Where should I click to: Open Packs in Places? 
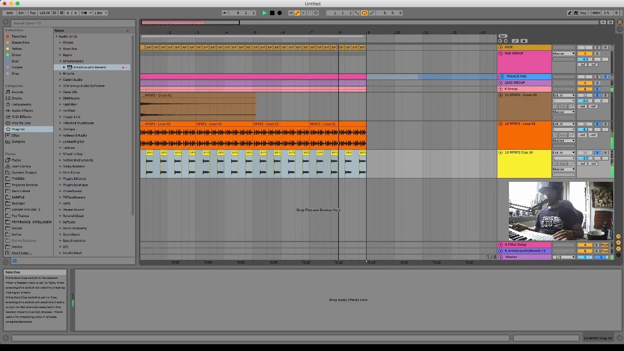pos(16,160)
